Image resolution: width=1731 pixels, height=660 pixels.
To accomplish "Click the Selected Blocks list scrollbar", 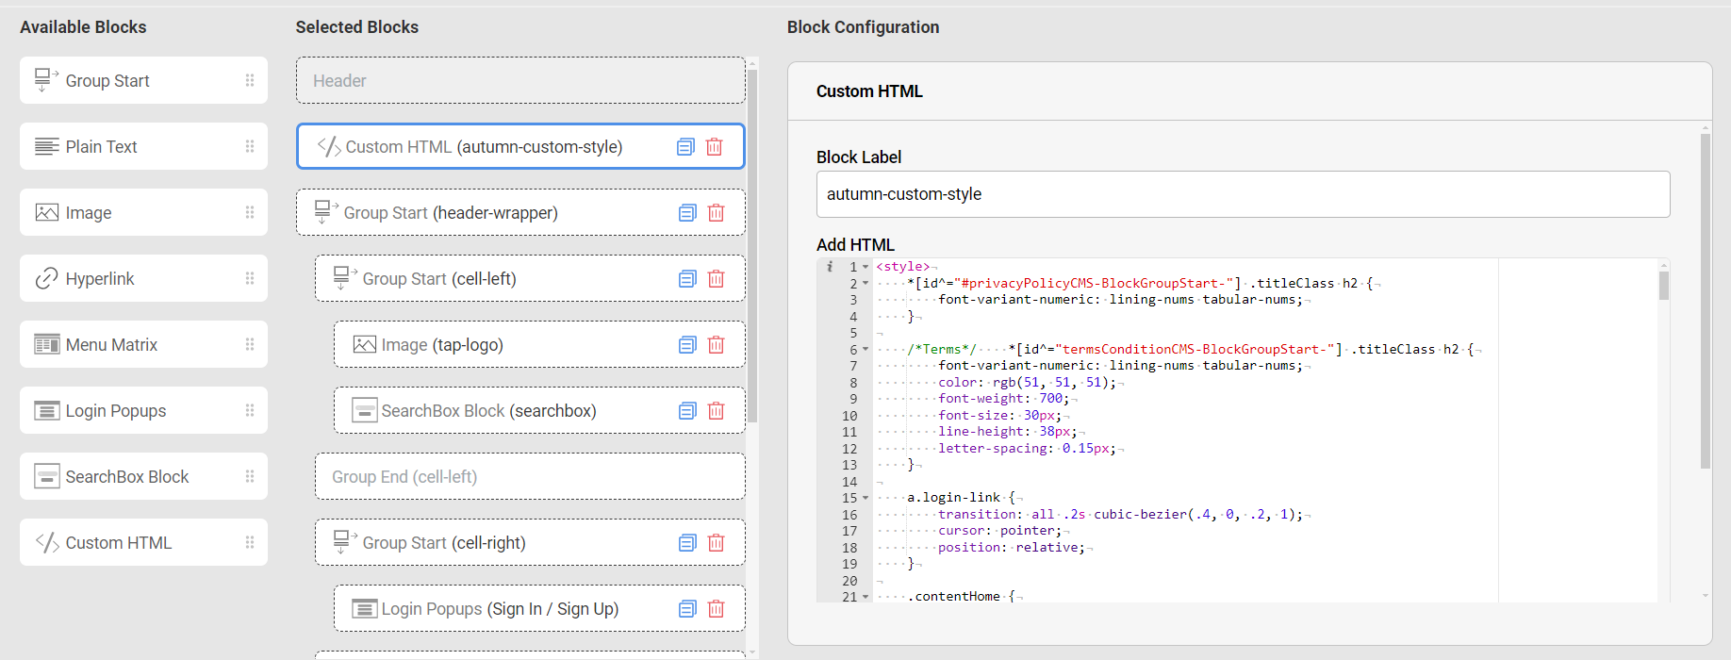I will pos(751,236).
